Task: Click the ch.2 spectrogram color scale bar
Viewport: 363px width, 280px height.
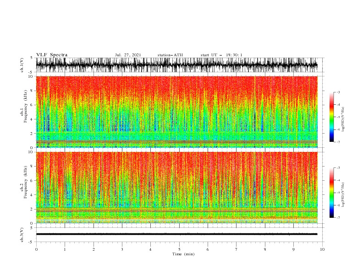Action: coord(332,193)
